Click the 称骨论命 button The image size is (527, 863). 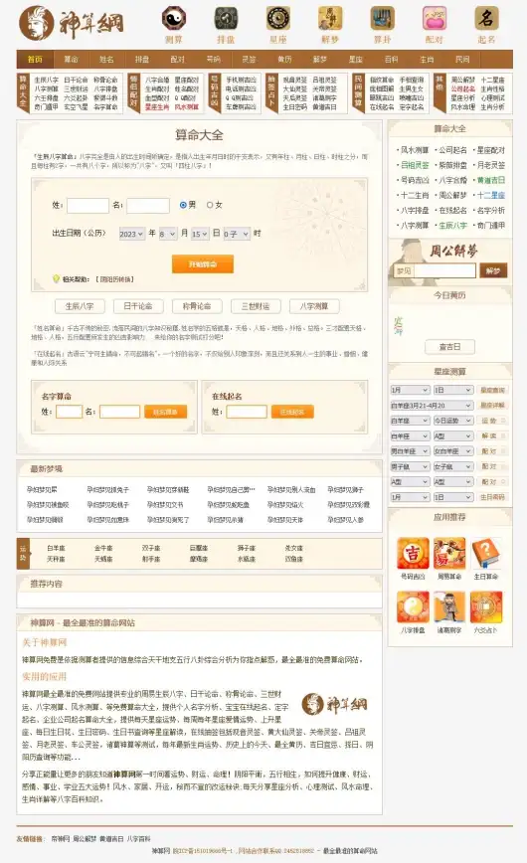197,306
